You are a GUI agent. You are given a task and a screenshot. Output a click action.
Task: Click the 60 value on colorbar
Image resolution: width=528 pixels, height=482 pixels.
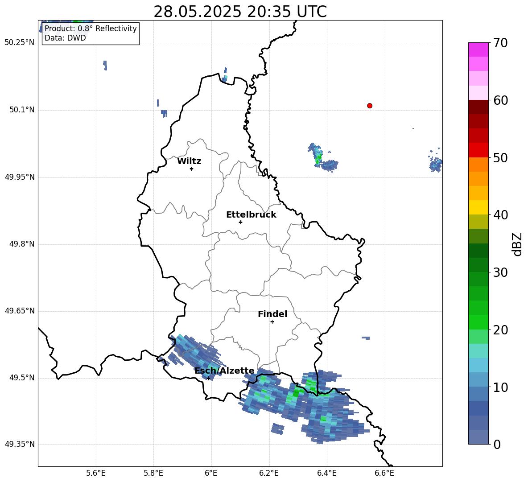pyautogui.click(x=500, y=100)
